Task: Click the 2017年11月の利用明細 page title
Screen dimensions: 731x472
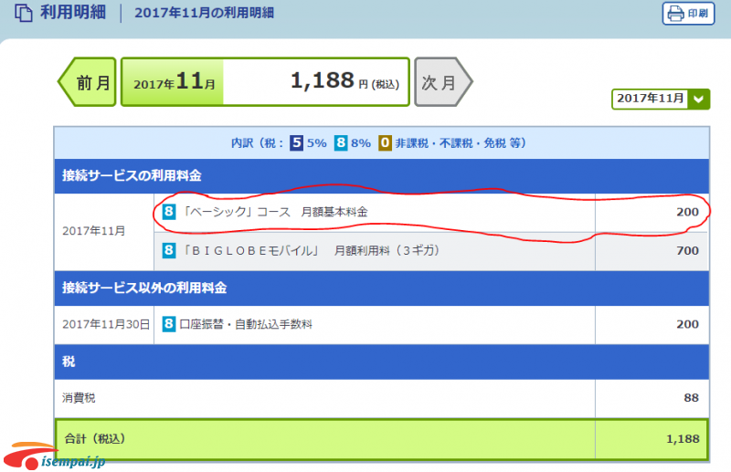Action: 204,13
